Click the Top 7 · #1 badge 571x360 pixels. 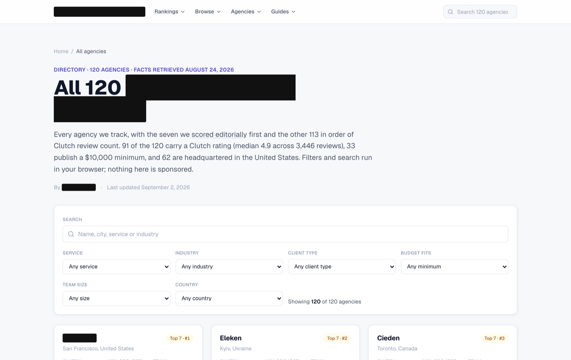[x=180, y=338]
